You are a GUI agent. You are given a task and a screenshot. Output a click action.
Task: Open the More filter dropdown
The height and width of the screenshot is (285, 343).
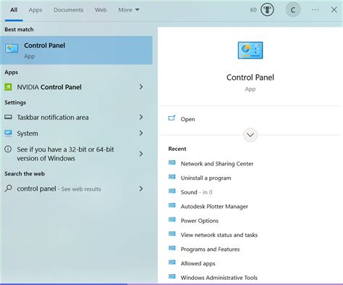(129, 10)
